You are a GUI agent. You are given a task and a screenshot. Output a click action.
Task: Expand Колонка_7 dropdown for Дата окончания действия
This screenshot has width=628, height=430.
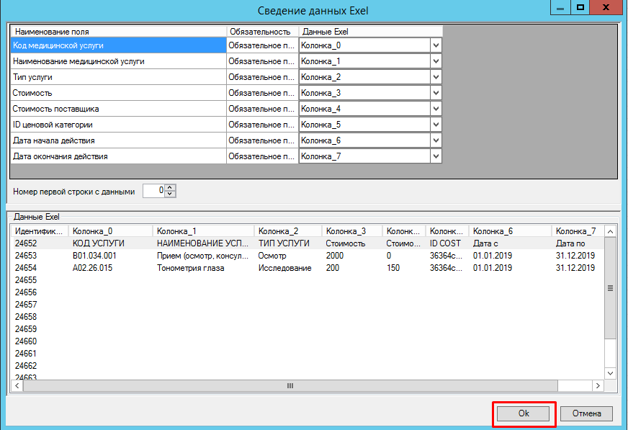[435, 156]
